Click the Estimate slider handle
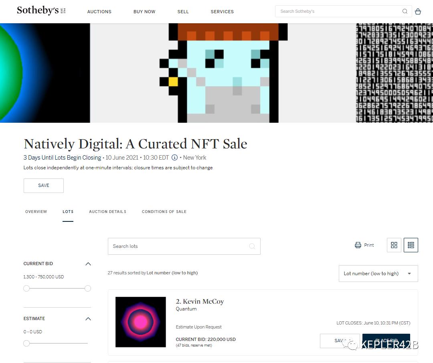 coord(26,343)
